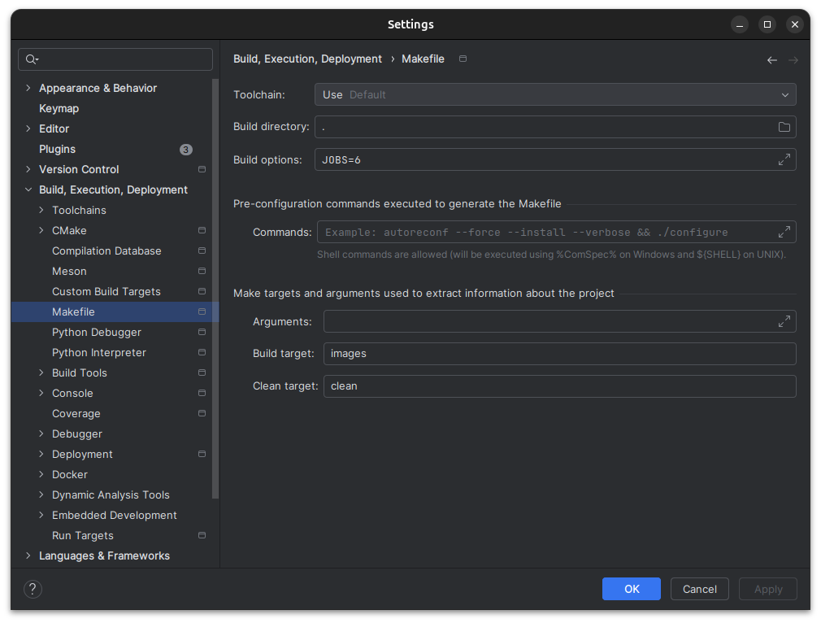
Task: Click project icon next to Custom Build Targets
Action: point(202,291)
